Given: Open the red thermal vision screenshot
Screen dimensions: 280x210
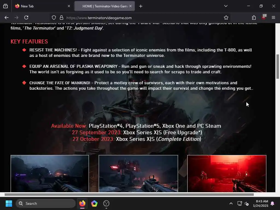Looking at the screenshot, I should click(x=227, y=174).
